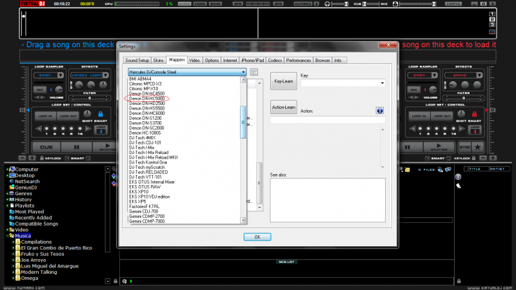This screenshot has width=516, height=290.
Task: Select Denon DN-HC5000 in the mapper list
Action: click(147, 99)
